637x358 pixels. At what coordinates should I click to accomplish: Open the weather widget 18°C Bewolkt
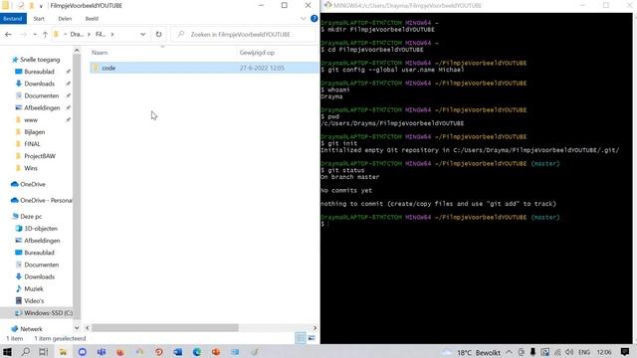[471, 352]
